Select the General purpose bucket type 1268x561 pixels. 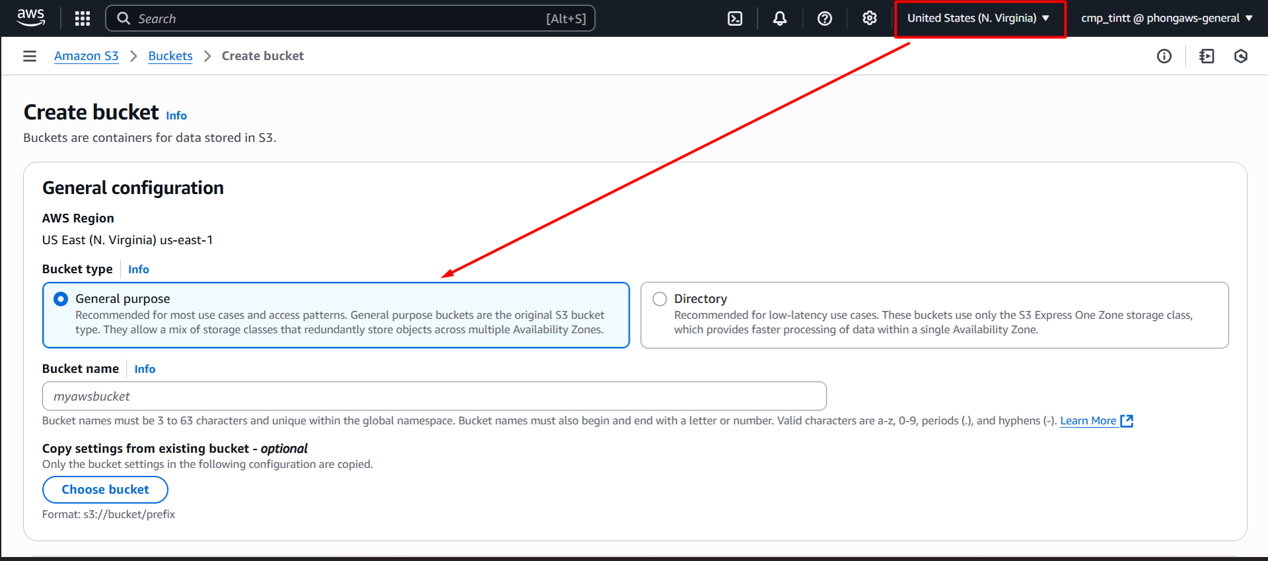61,299
